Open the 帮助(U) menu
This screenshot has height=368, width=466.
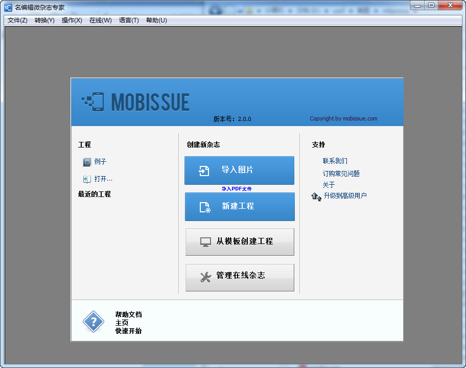tap(157, 20)
